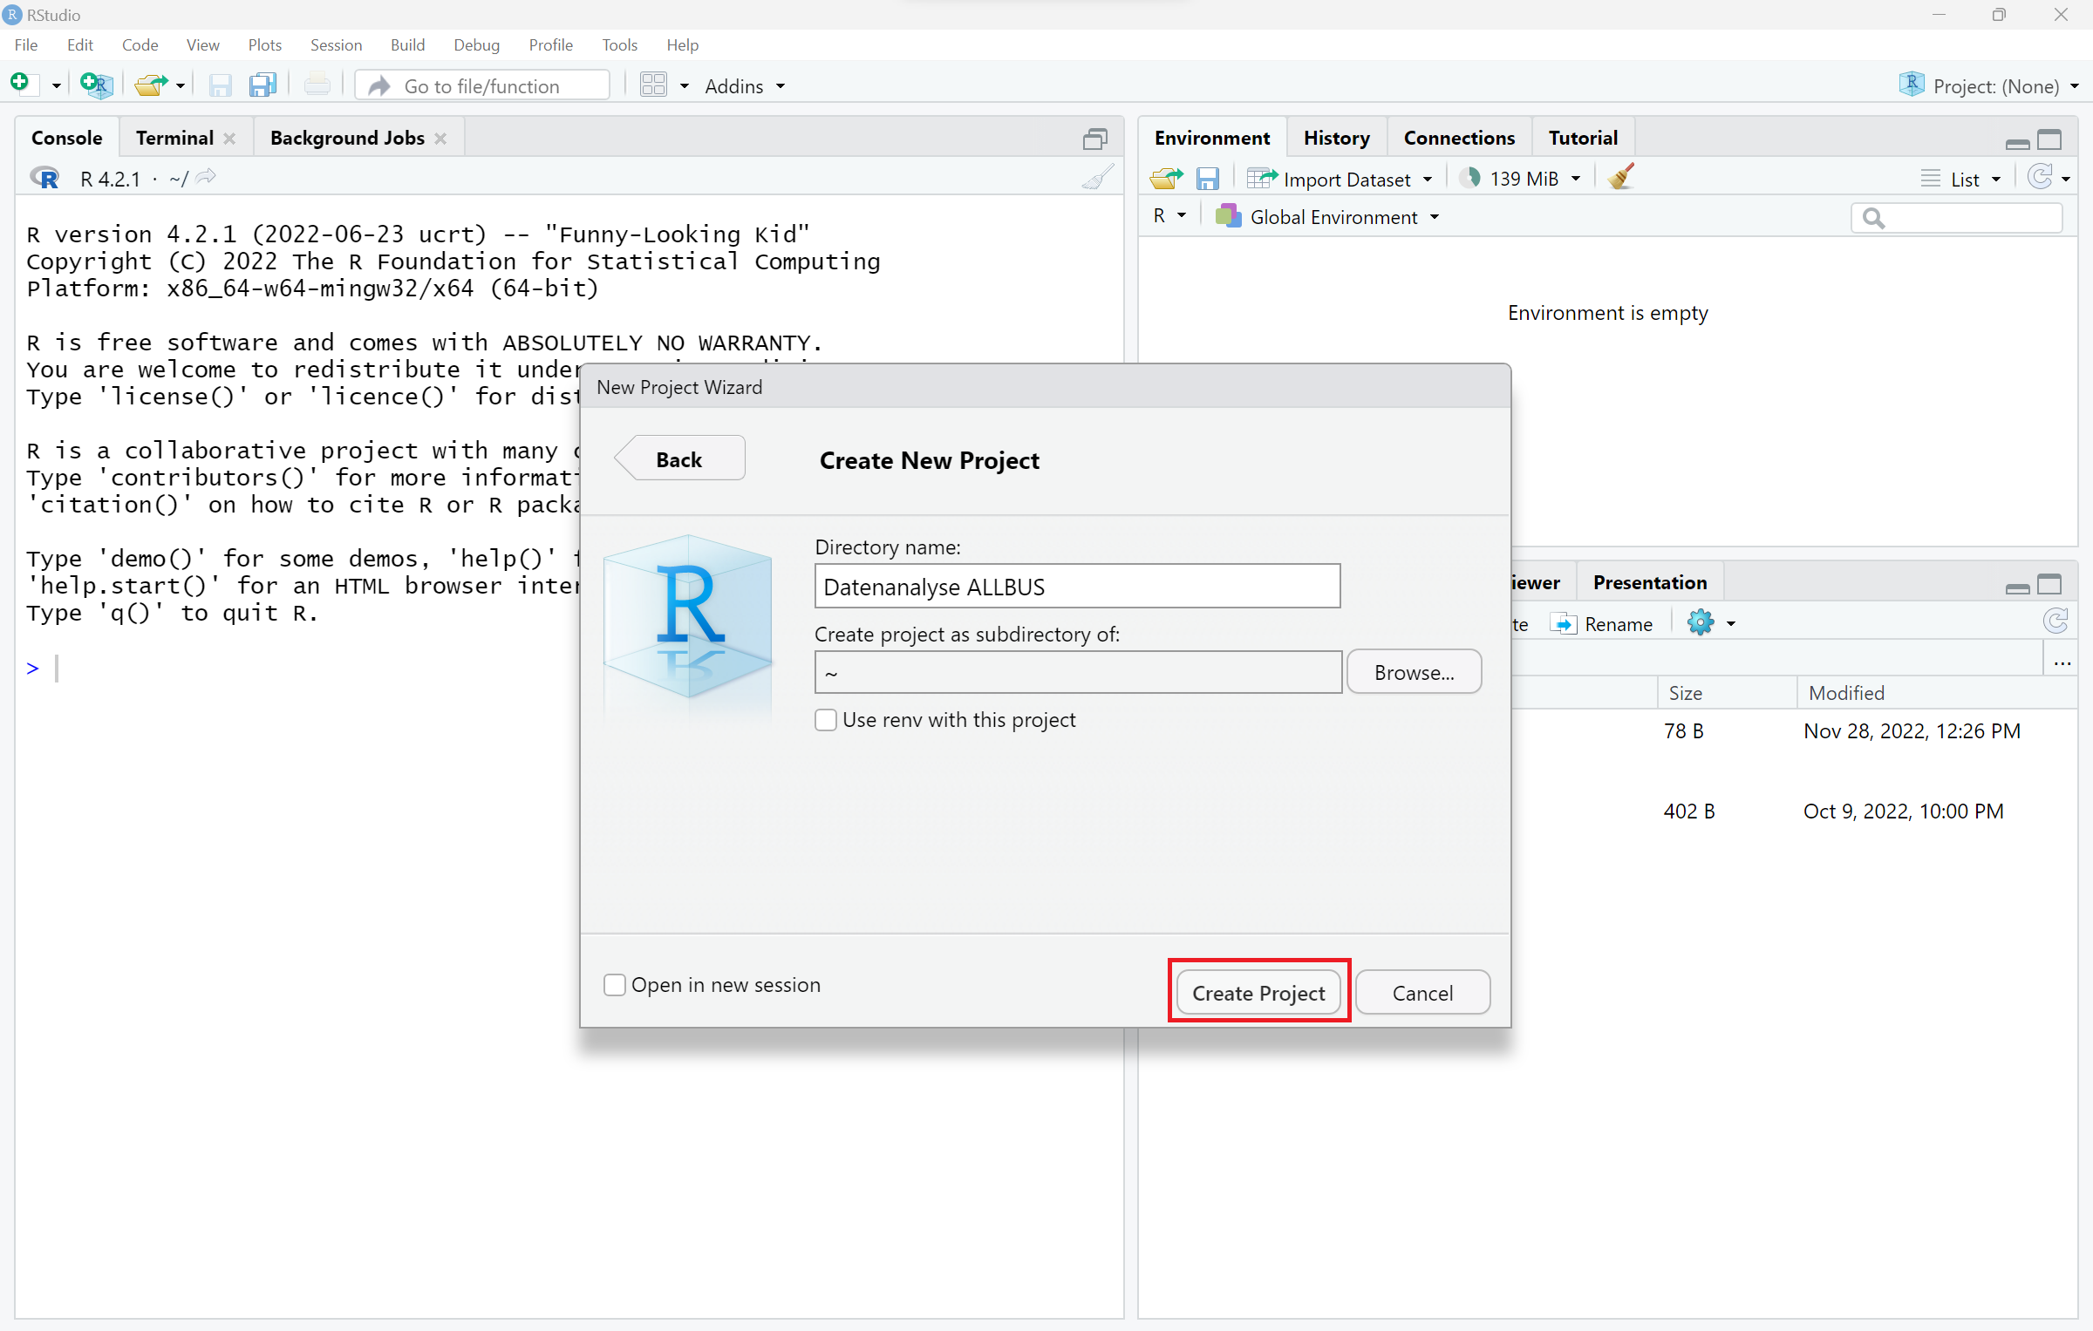Click the Browse... button
The image size is (2093, 1331).
tap(1414, 671)
